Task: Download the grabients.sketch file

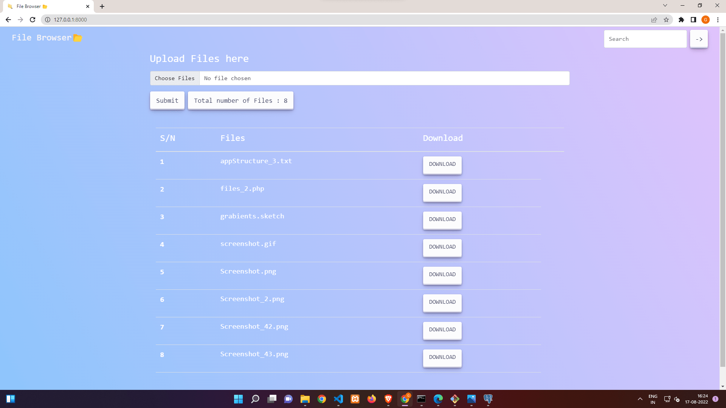Action: point(442,220)
